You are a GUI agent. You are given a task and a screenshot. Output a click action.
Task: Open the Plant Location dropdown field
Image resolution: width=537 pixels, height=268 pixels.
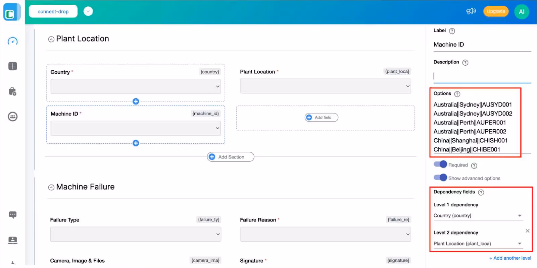click(325, 86)
